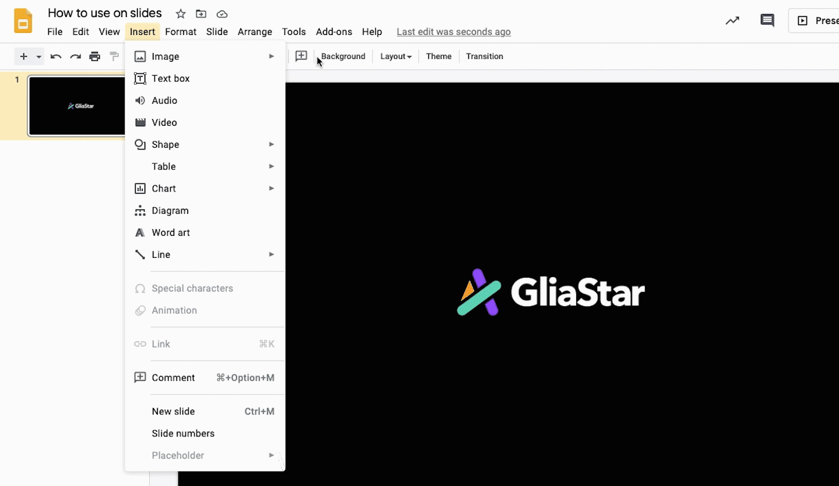The height and width of the screenshot is (486, 839).
Task: Close the open Insert menu tab
Action: click(x=143, y=32)
